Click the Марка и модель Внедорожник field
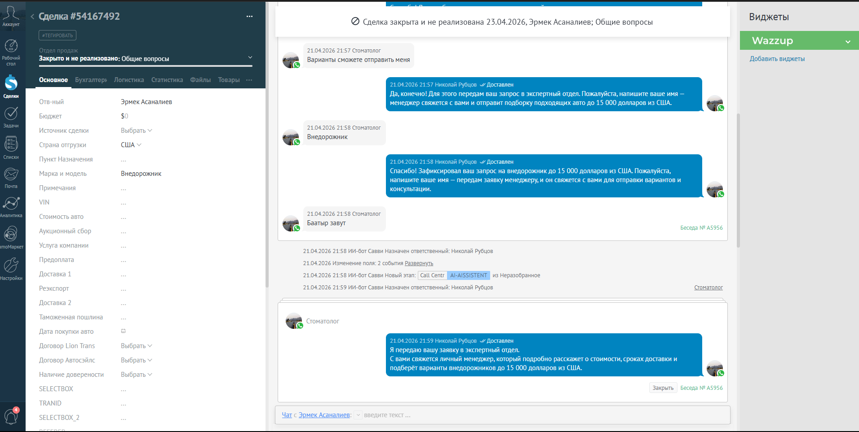 [x=141, y=174]
